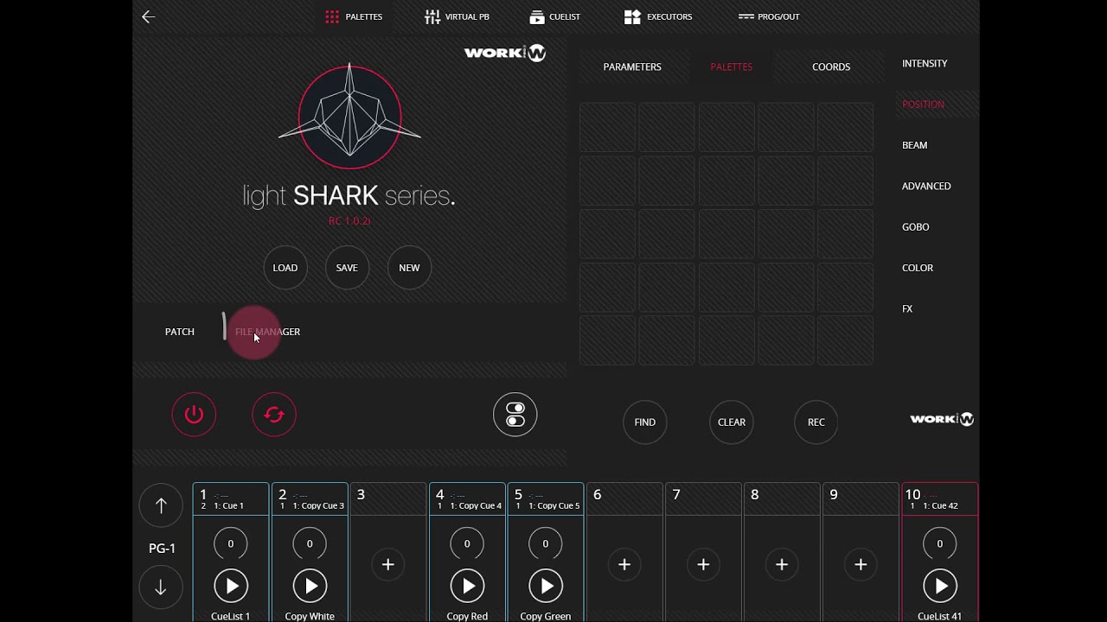
Task: Click the executor 5 header Copy Cue 5
Action: point(546,499)
